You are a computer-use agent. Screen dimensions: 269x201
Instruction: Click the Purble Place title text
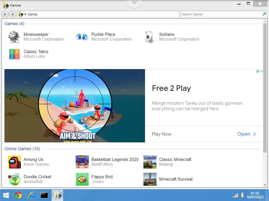(x=103, y=34)
